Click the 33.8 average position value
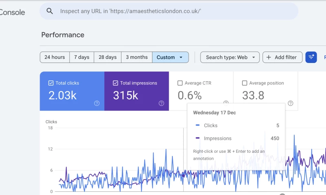The height and width of the screenshot is (195, 326). click(x=253, y=95)
